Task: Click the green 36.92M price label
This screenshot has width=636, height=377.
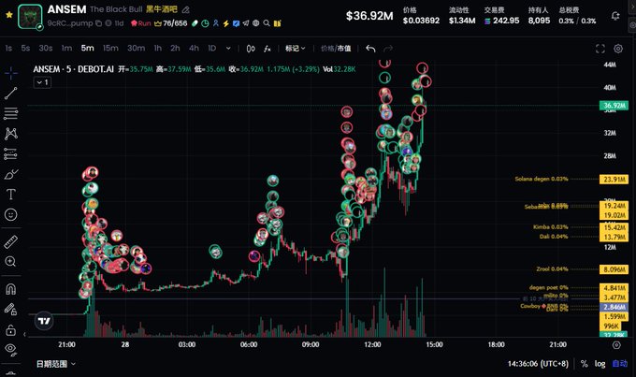Action: [614, 106]
